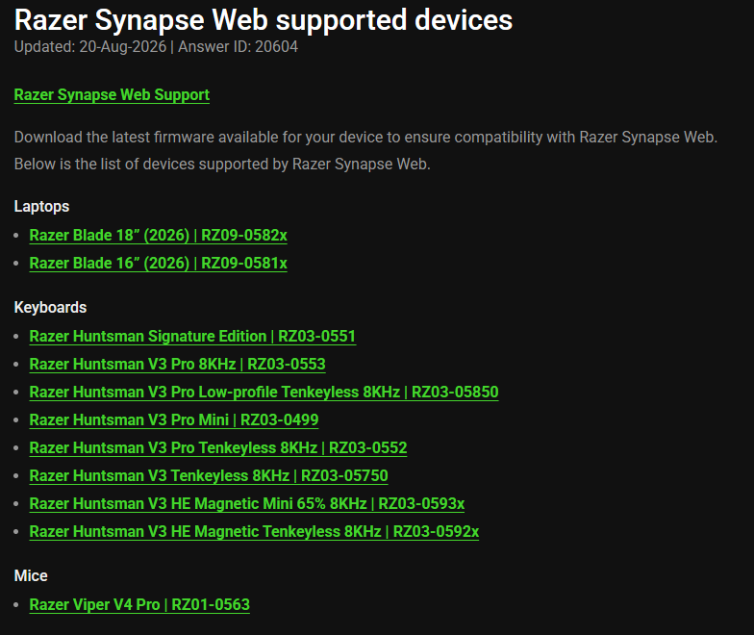Select Razer Huntsman Signature Edition RZ03-0551 link
Image resolution: width=754 pixels, height=635 pixels.
pos(192,337)
